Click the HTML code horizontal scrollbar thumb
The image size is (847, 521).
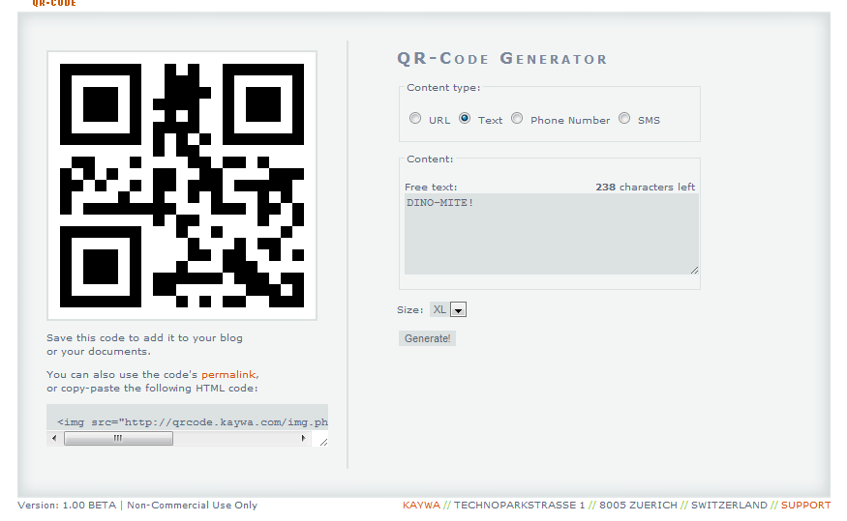tap(118, 439)
